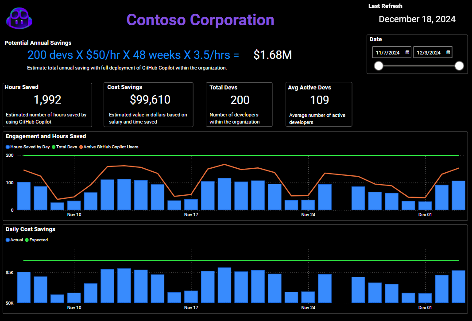Click Nov 24 label on the Engagement chart axis
The image size is (472, 321).
[x=308, y=215]
